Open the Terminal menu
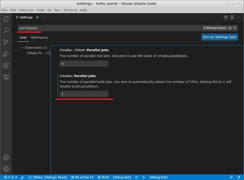This screenshot has width=244, height=180. click(70, 10)
